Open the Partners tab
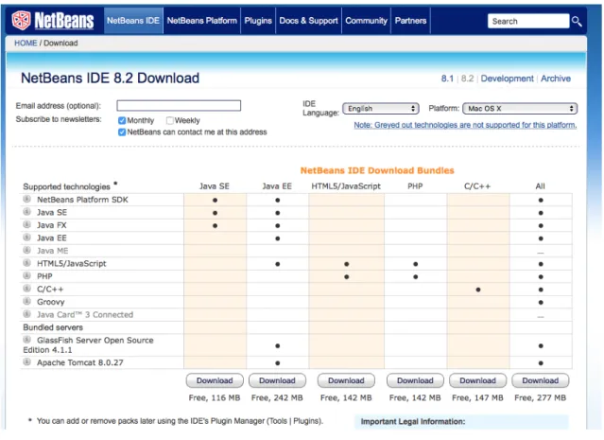This screenshot has width=604, height=440. 410,21
